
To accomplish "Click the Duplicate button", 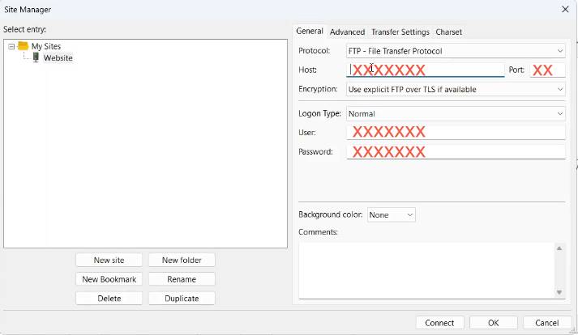I will (x=182, y=299).
